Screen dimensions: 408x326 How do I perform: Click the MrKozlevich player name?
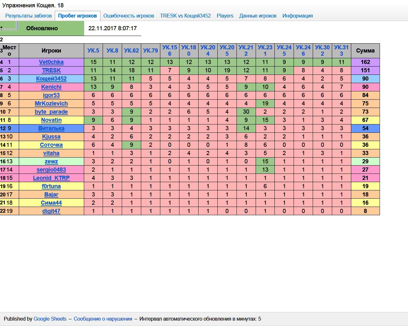[51, 103]
